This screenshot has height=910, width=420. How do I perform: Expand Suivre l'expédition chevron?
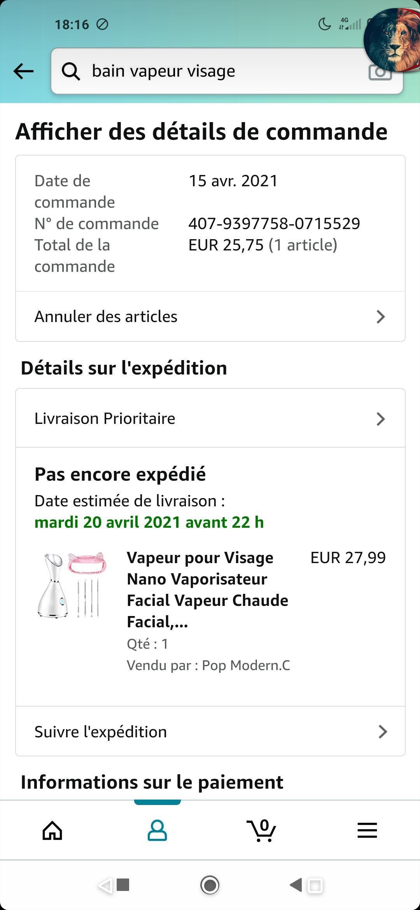tap(383, 732)
